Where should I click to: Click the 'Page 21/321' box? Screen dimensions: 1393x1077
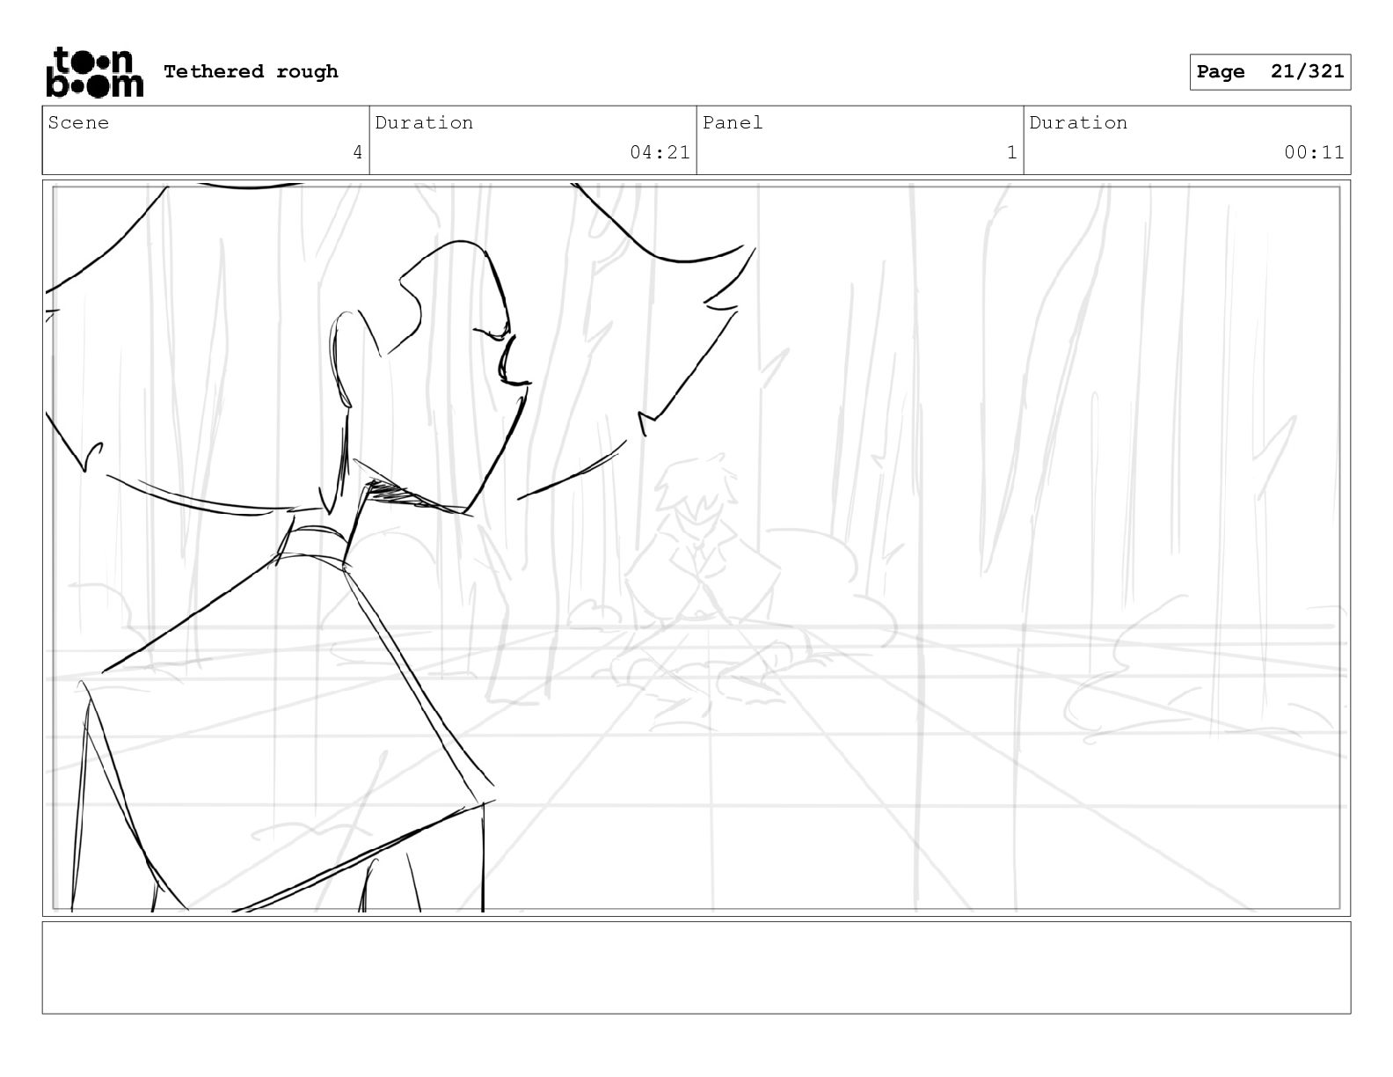tap(1270, 72)
